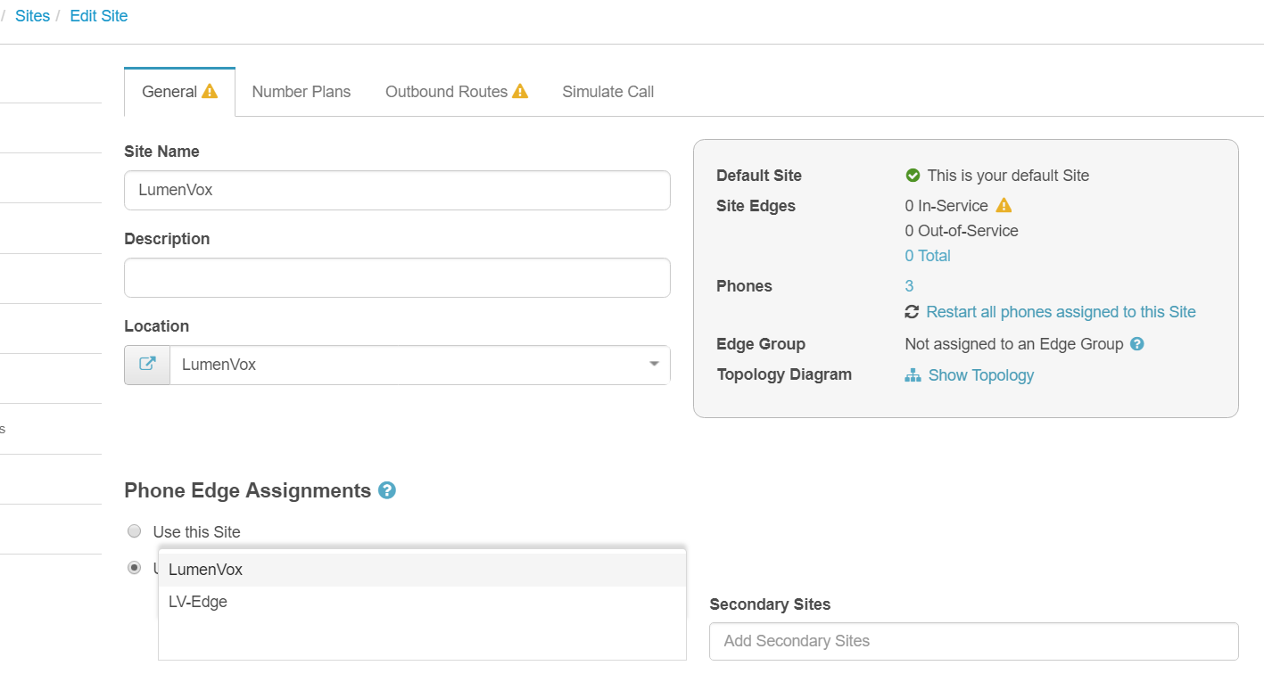
Task: Choose LV-Edge from the dropdown list
Action: (x=198, y=602)
